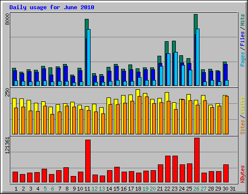The height and width of the screenshot is (194, 248).
Task: Click the cyan Pages legend label
Action: pyautogui.click(x=243, y=59)
